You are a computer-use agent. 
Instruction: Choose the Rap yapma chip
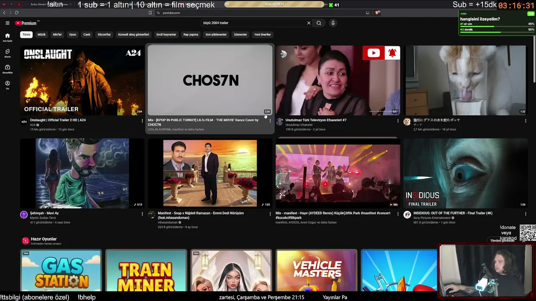point(191,35)
